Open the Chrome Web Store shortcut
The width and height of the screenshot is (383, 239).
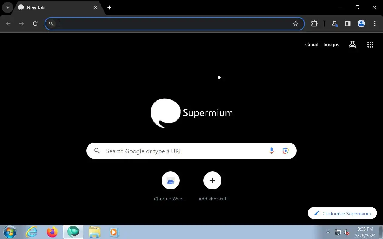pos(170,186)
